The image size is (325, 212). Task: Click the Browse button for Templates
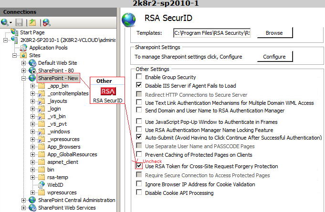click(274, 33)
